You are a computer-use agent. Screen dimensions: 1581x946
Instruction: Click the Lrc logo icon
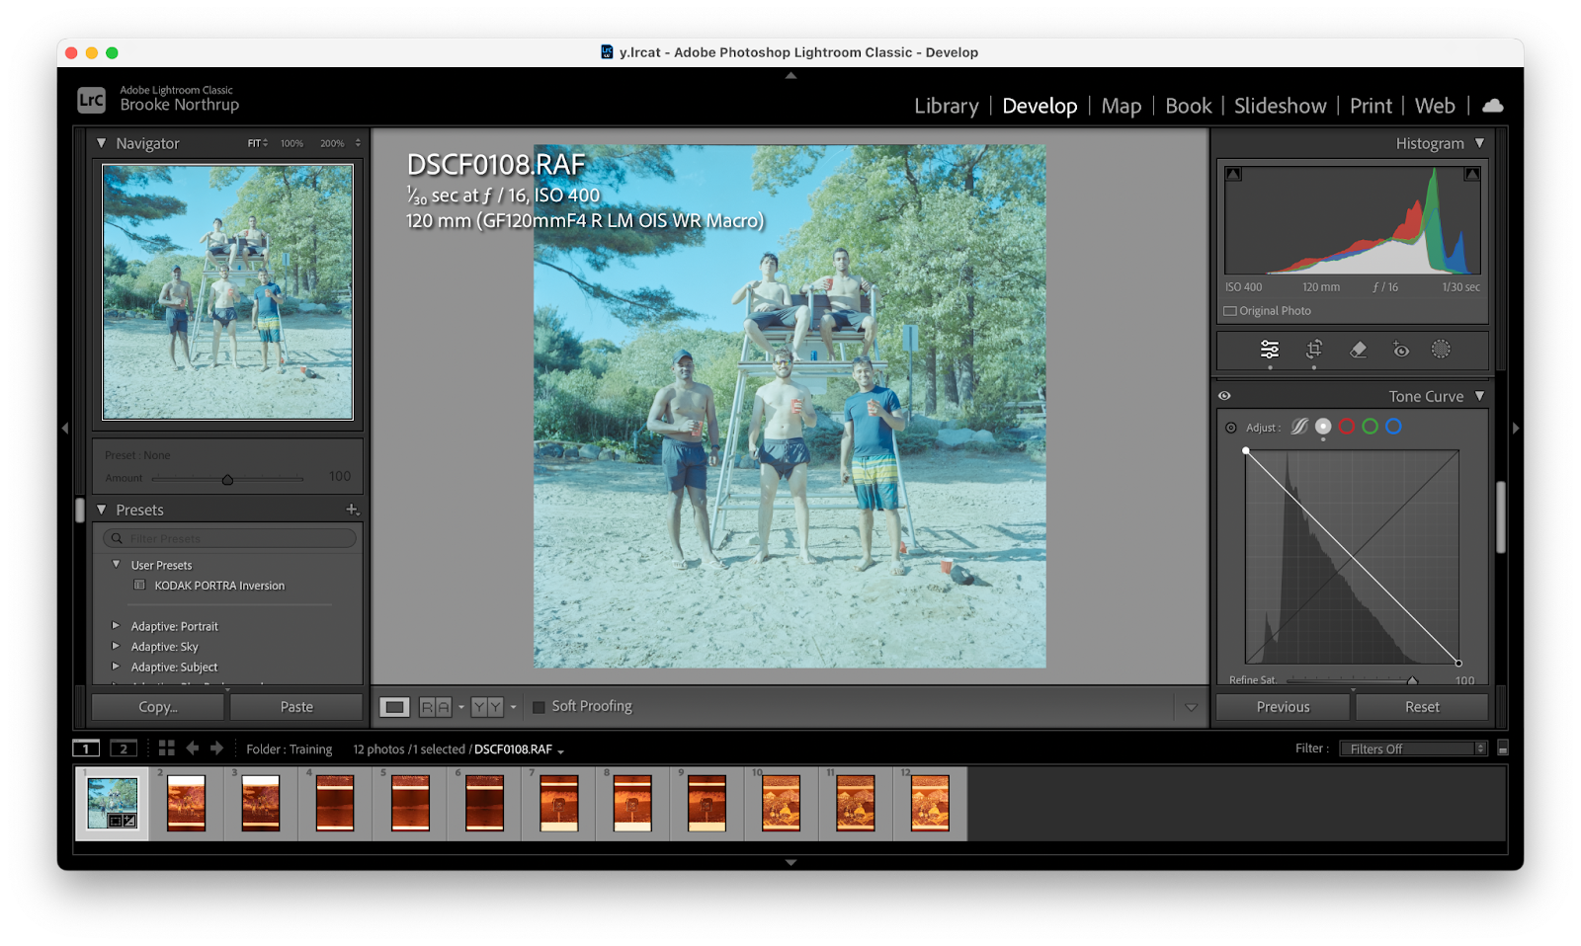[91, 100]
